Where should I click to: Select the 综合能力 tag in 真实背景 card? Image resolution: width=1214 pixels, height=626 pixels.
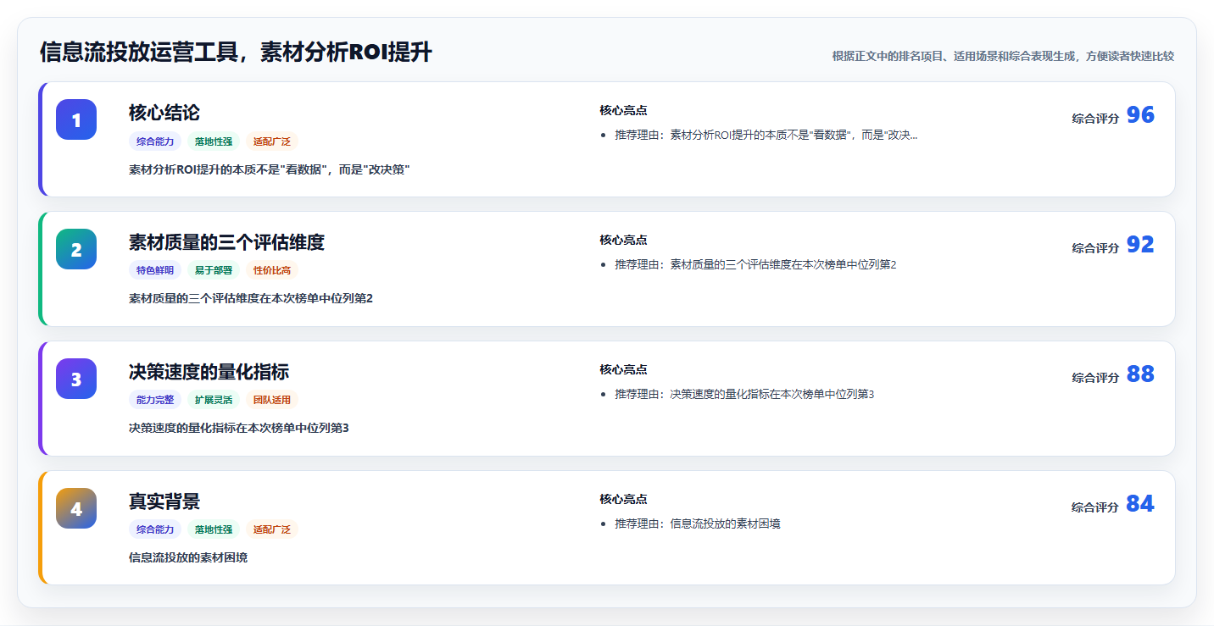pos(155,529)
